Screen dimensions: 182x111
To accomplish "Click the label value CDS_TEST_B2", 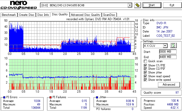I will click(165, 36).
